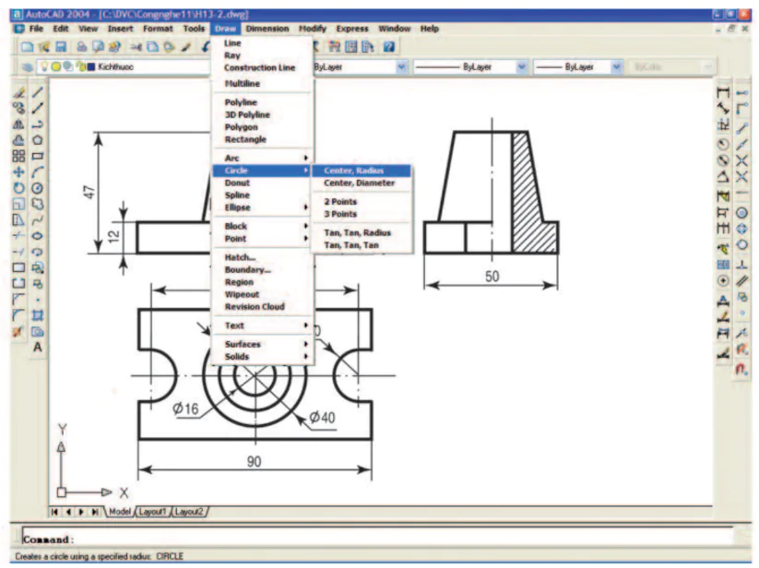Expand the Surfaces submenu
The width and height of the screenshot is (759, 568).
point(262,344)
